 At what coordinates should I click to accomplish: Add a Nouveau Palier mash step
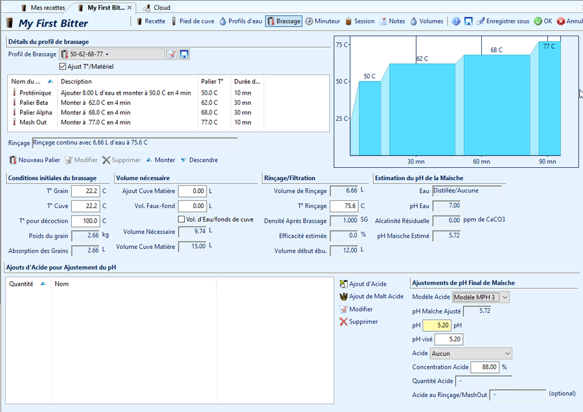click(x=34, y=160)
